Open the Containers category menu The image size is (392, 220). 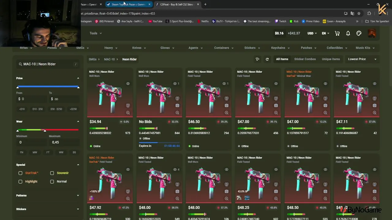224,48
